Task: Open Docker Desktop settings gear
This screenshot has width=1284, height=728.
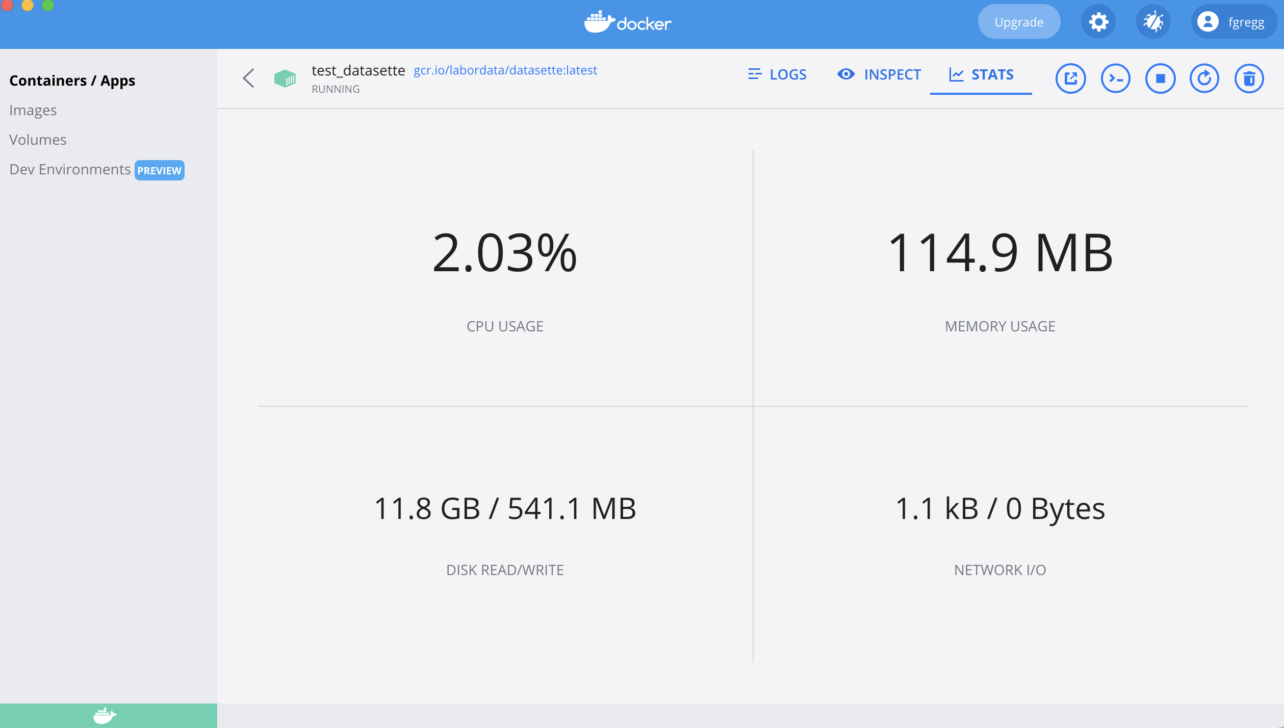Action: coord(1098,21)
